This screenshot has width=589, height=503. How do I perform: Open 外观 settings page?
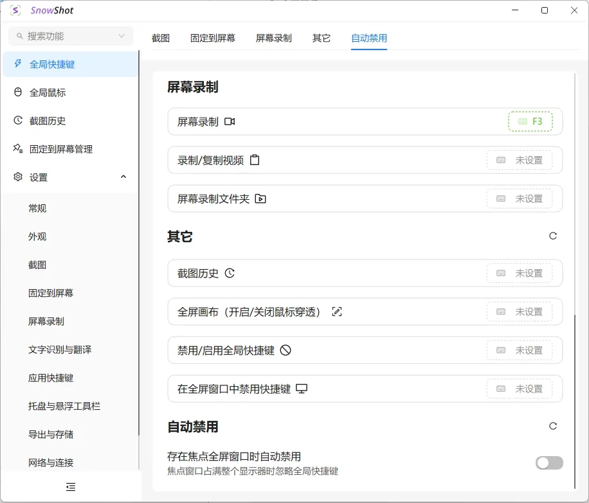(71, 236)
